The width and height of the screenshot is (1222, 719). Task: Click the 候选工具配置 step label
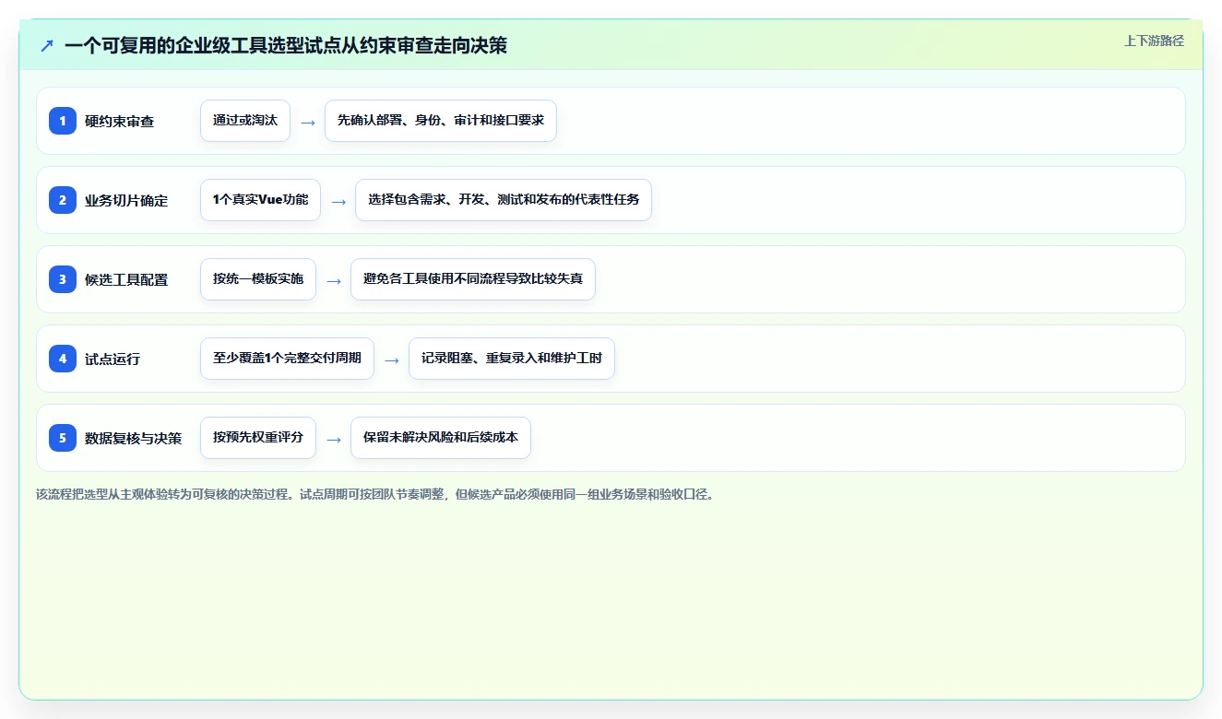(x=126, y=280)
